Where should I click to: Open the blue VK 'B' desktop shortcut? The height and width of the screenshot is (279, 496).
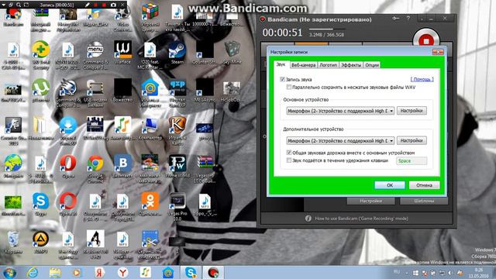[122, 166]
